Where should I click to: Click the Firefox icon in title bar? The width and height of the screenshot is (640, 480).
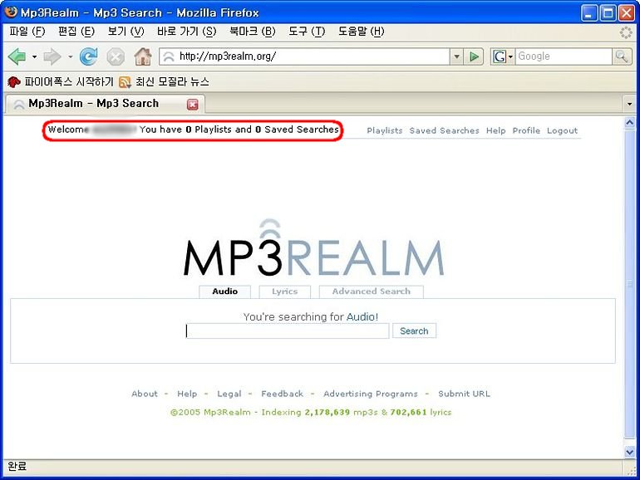coord(11,12)
